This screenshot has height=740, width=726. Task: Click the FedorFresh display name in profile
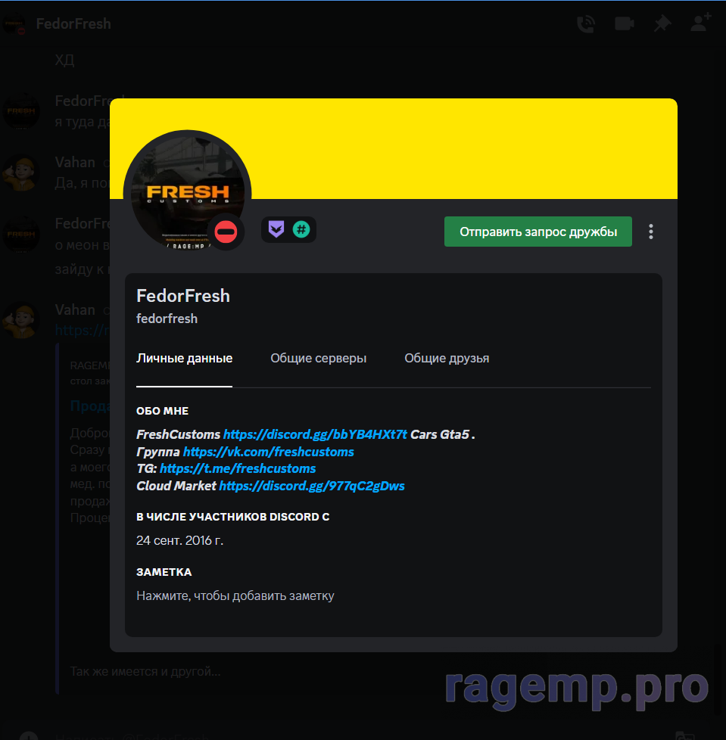coord(183,296)
